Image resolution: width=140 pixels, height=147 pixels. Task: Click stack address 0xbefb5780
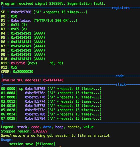click(35, 114)
